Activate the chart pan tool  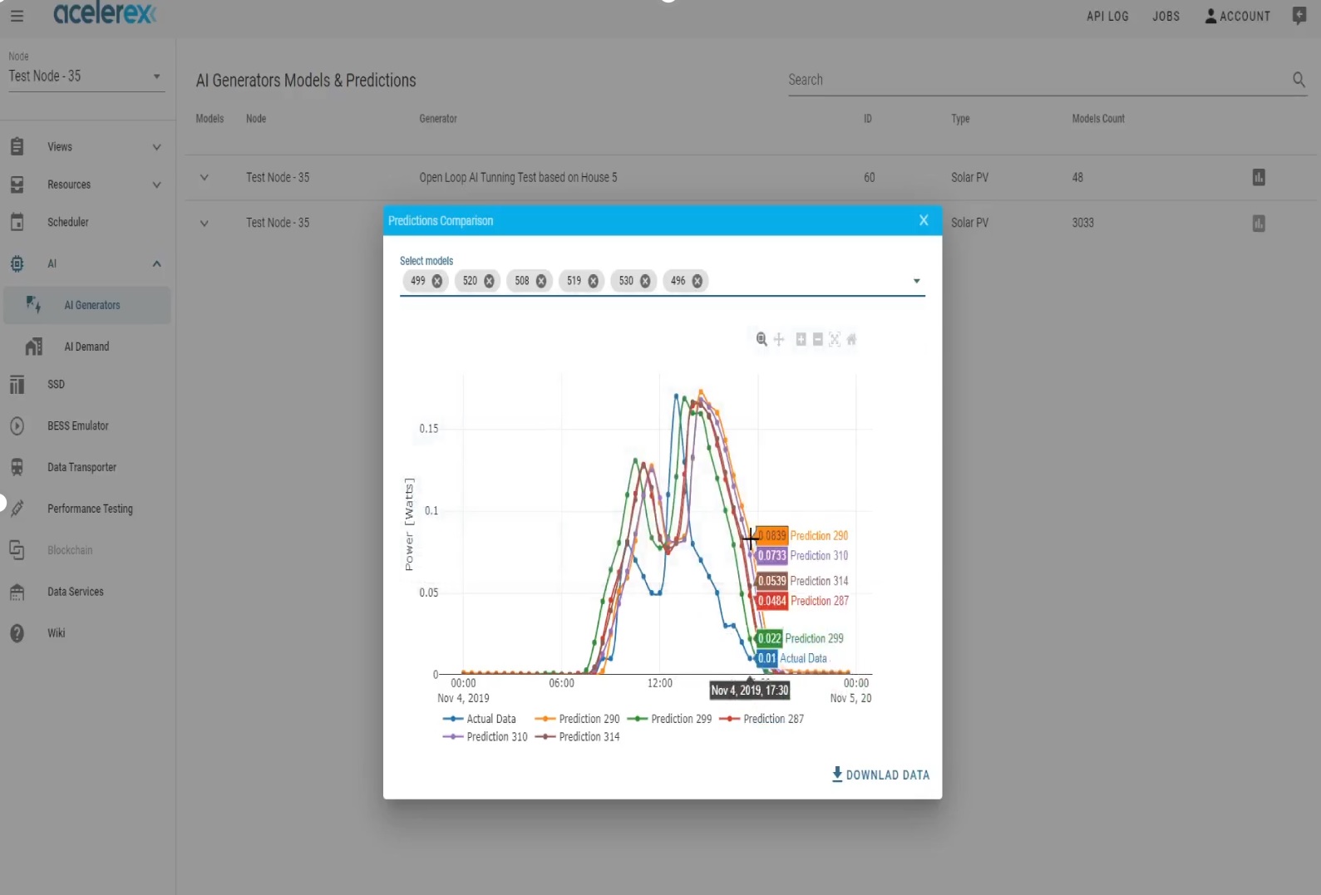click(x=779, y=339)
